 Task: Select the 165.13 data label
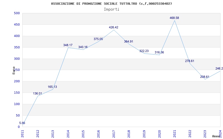[52, 87]
